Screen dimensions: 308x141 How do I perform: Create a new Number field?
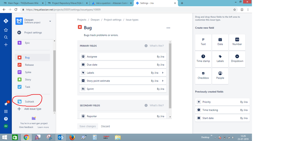pyautogui.click(x=237, y=42)
